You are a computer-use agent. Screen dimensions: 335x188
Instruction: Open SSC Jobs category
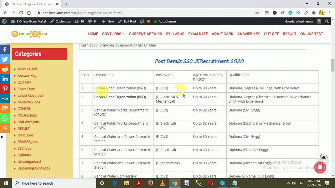click(24, 148)
